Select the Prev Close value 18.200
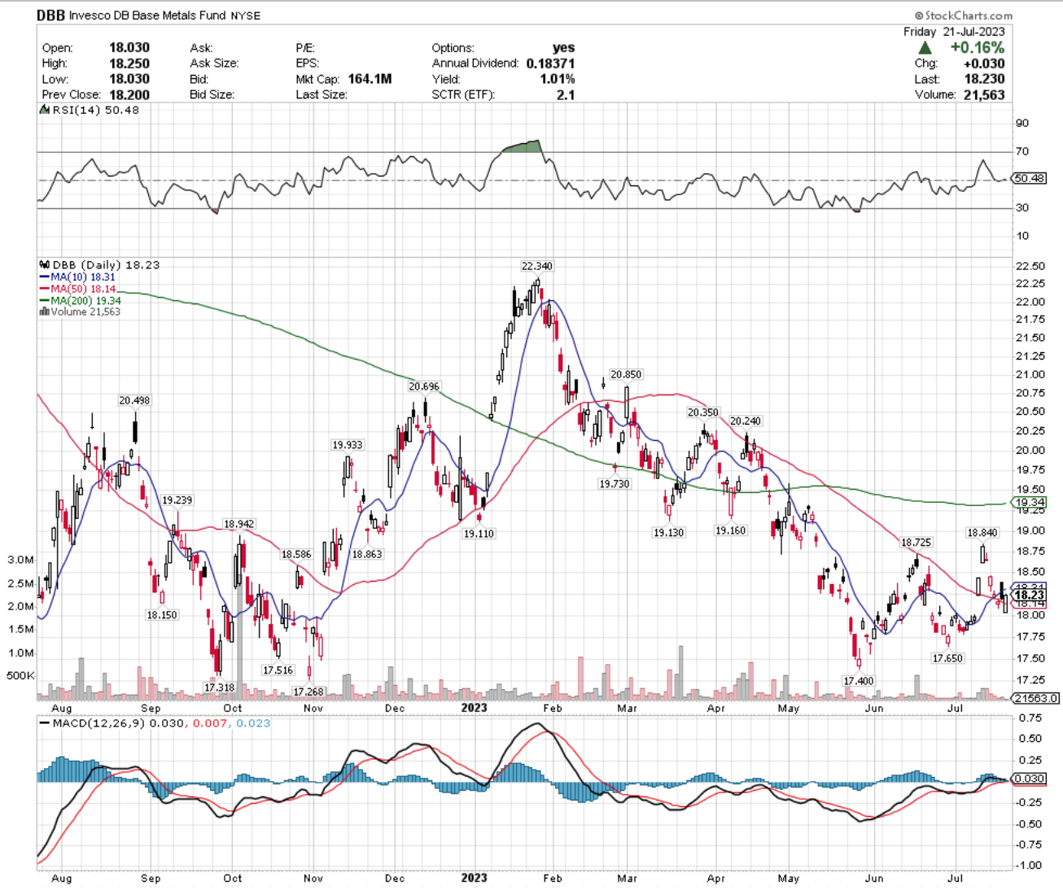The height and width of the screenshot is (890, 1063). pyautogui.click(x=129, y=94)
